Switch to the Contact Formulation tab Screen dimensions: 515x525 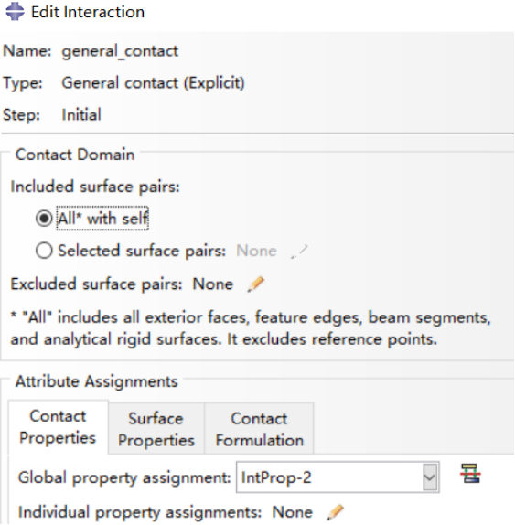tap(259, 429)
